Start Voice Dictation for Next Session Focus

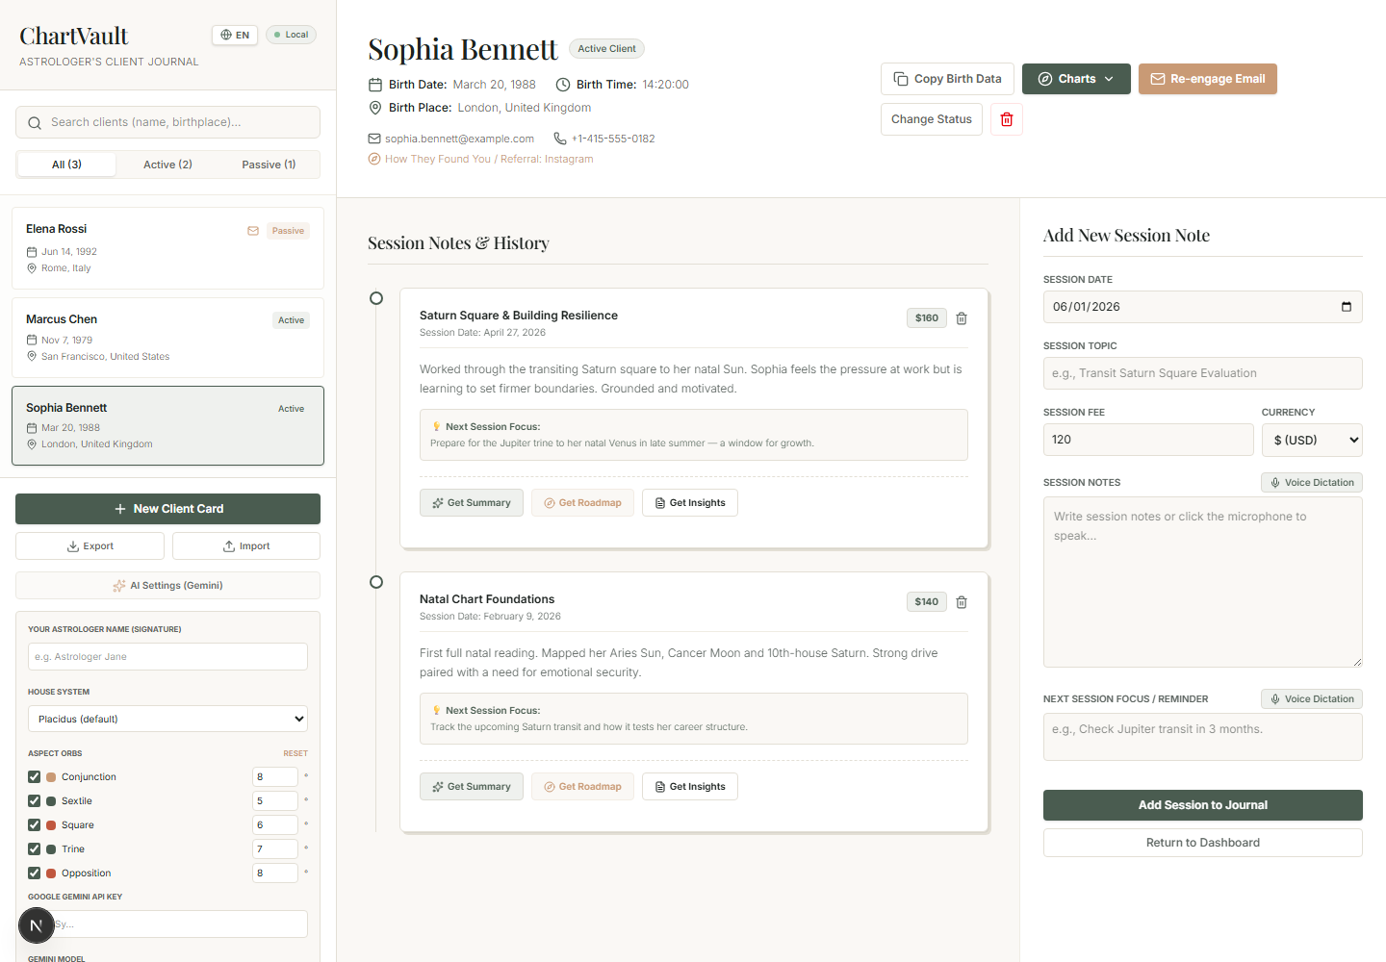click(1312, 699)
